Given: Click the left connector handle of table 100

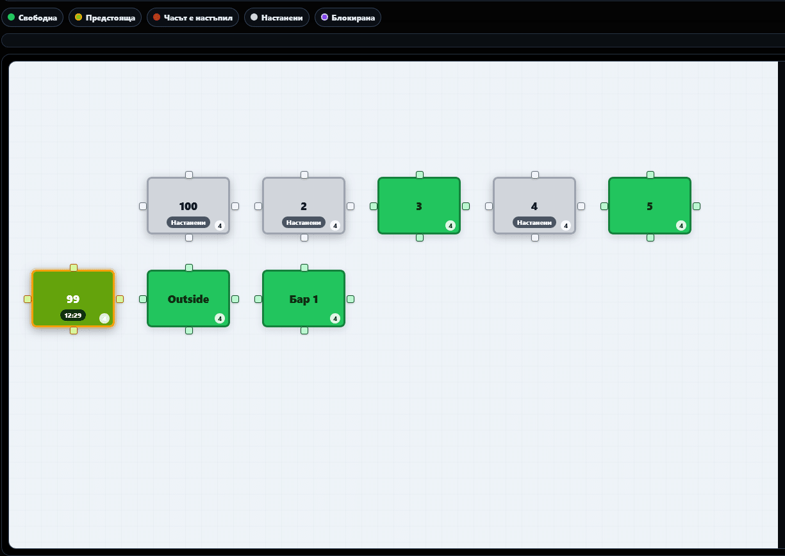Looking at the screenshot, I should pyautogui.click(x=143, y=206).
